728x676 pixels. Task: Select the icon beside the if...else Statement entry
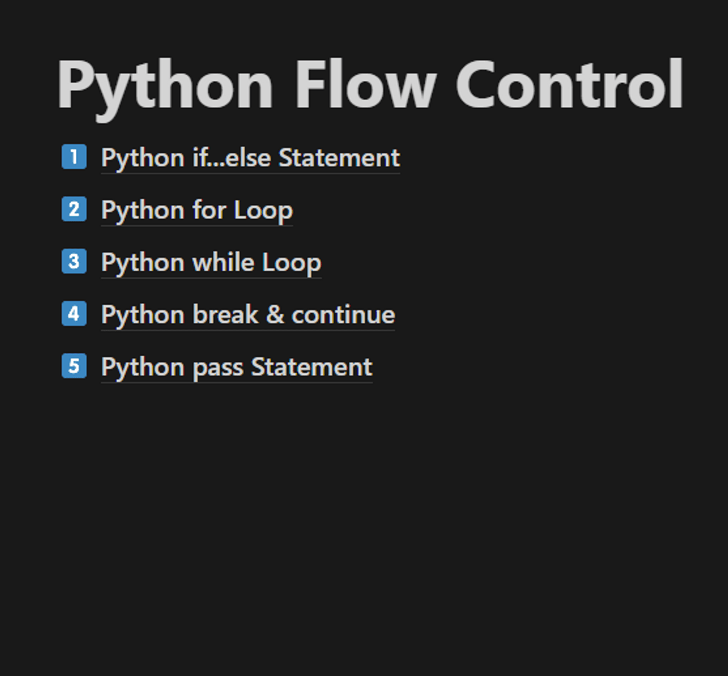(74, 157)
